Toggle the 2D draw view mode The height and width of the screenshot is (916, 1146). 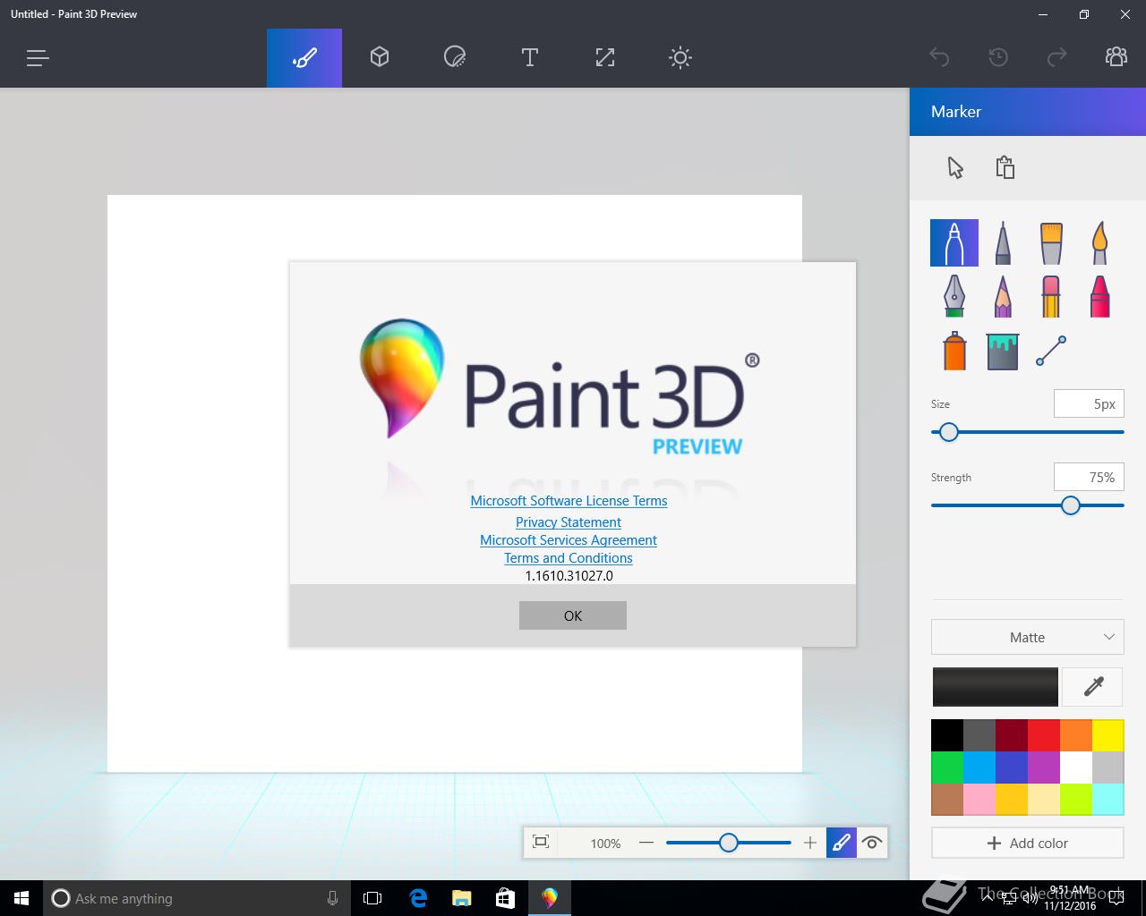click(x=842, y=843)
